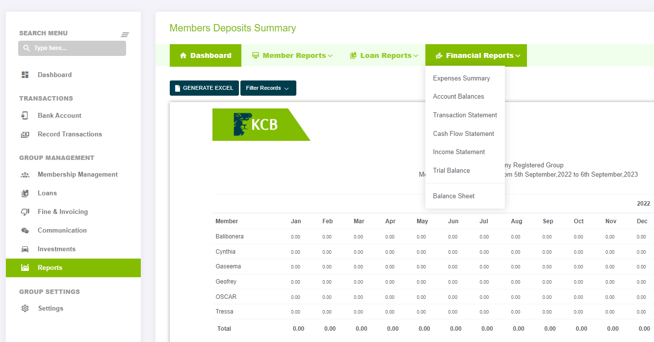Click the Settings gear icon

[x=25, y=309]
